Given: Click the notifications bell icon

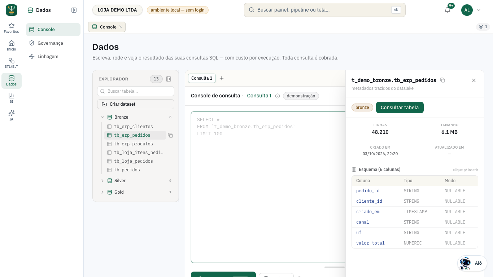Looking at the screenshot, I should coord(448,10).
